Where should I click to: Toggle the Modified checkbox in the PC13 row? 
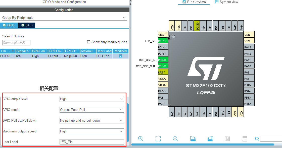click(x=120, y=56)
